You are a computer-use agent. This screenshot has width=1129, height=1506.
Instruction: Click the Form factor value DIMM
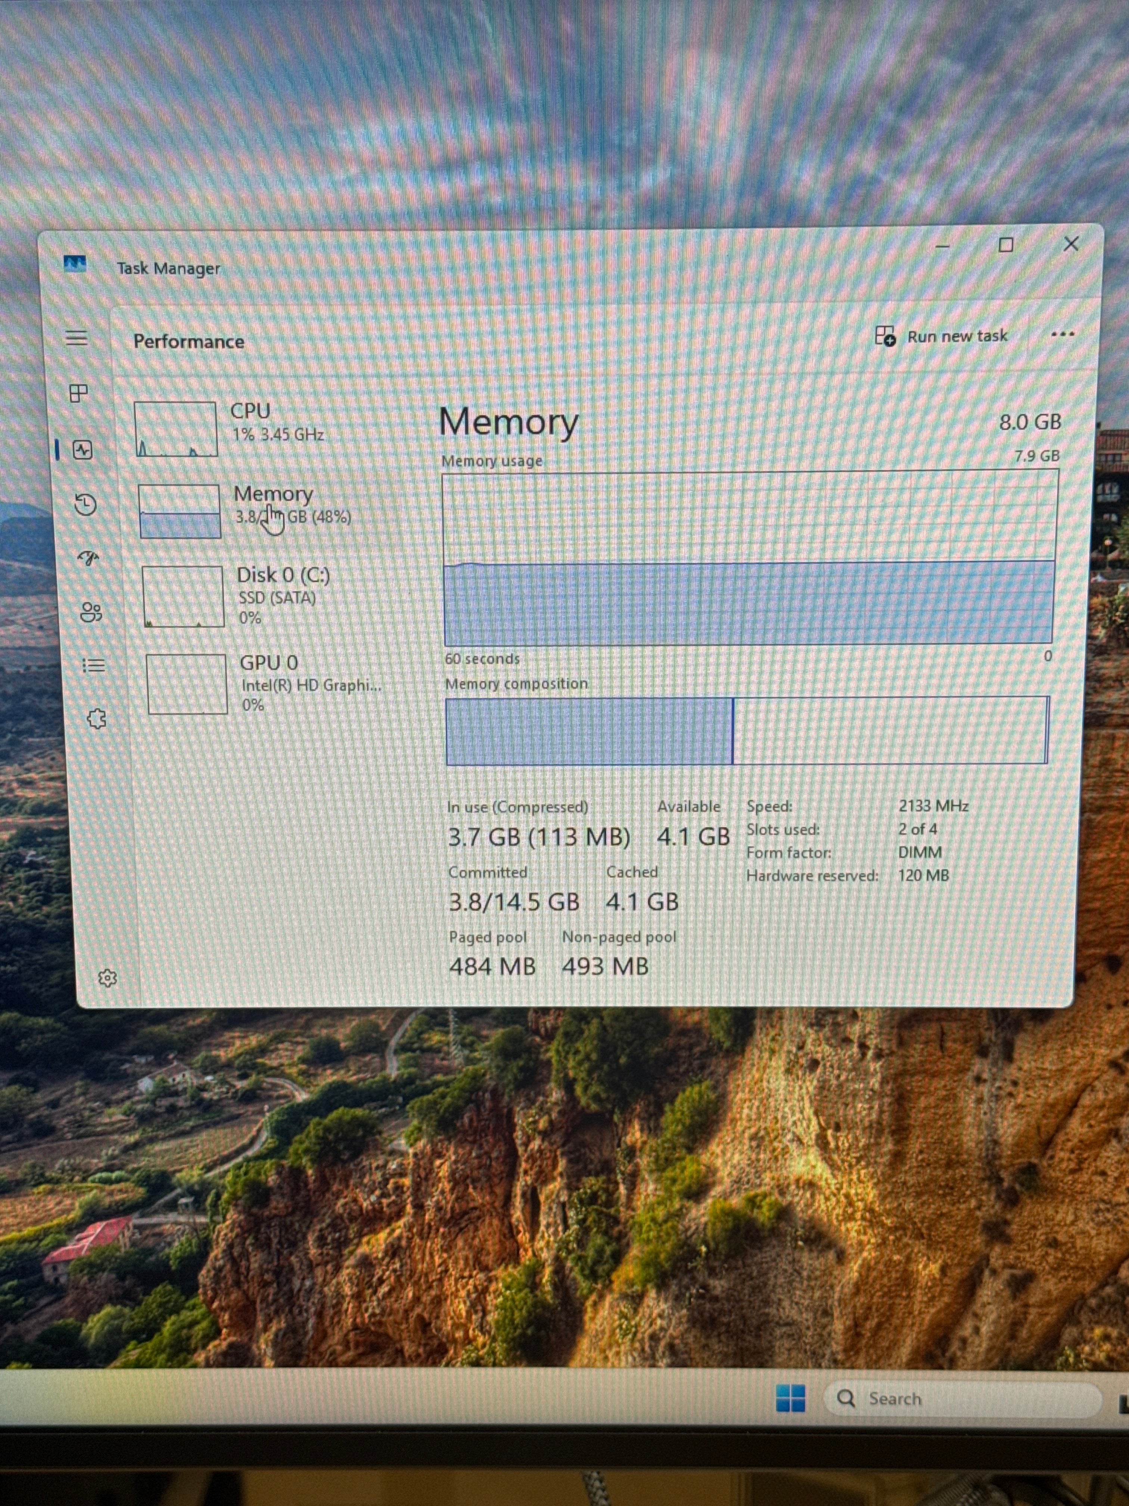click(920, 852)
